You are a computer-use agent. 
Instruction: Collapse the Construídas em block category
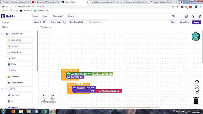coord(2,34)
